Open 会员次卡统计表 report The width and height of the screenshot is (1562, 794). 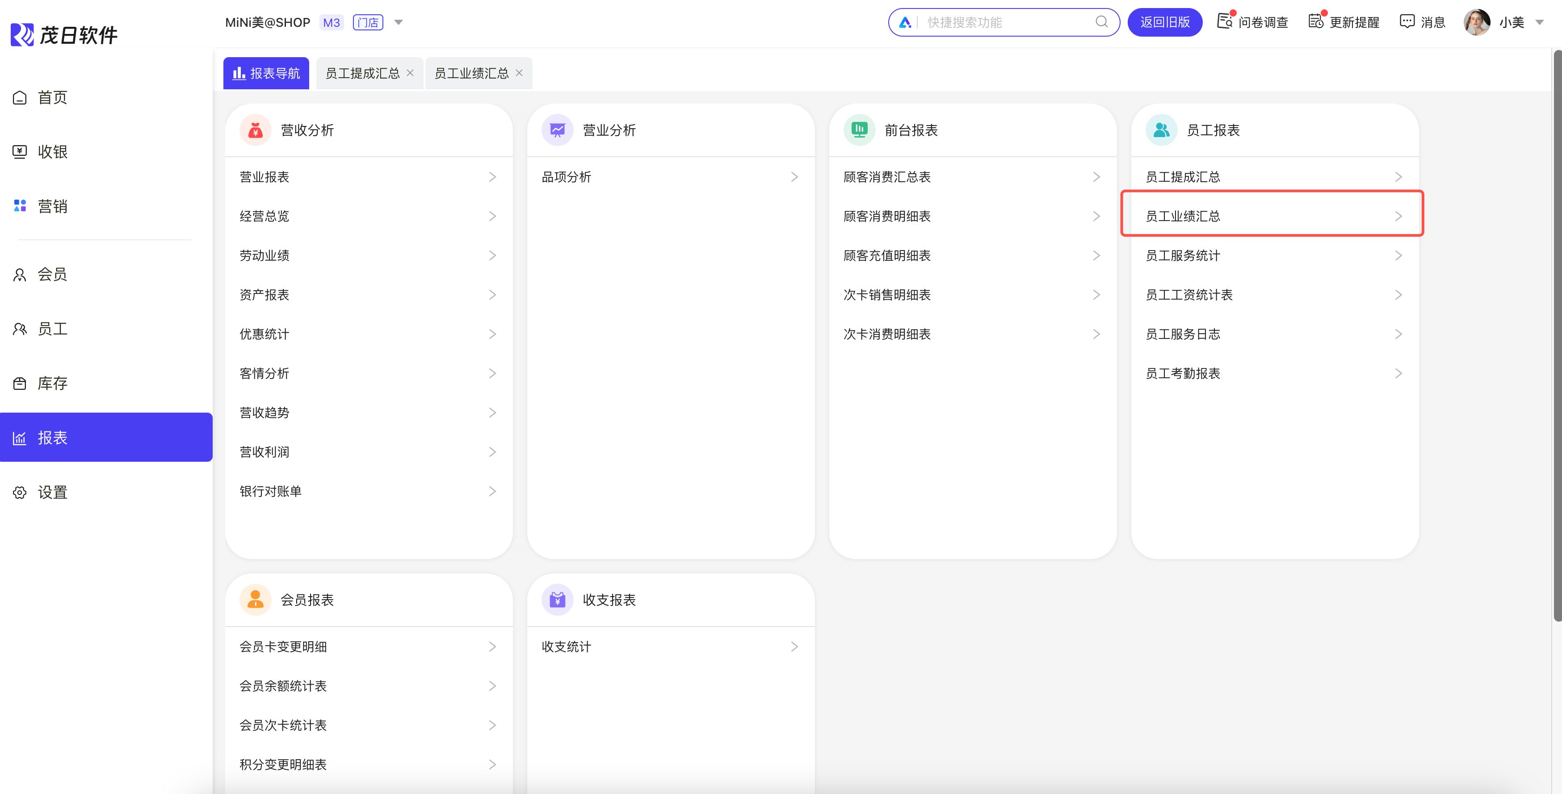point(369,726)
